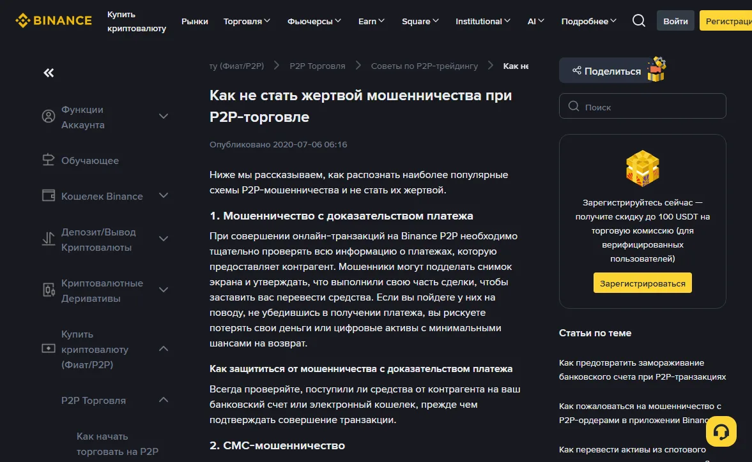Open P2P Торговля breadcrumb link

[x=318, y=66]
